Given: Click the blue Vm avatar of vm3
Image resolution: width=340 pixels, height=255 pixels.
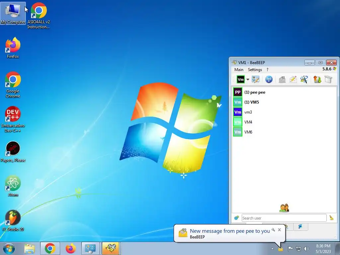Looking at the screenshot, I should (x=238, y=112).
